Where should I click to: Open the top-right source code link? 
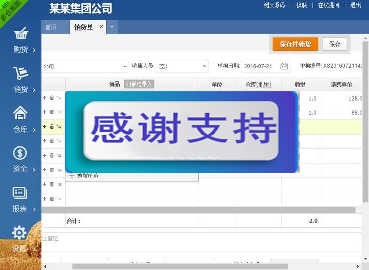click(x=275, y=5)
